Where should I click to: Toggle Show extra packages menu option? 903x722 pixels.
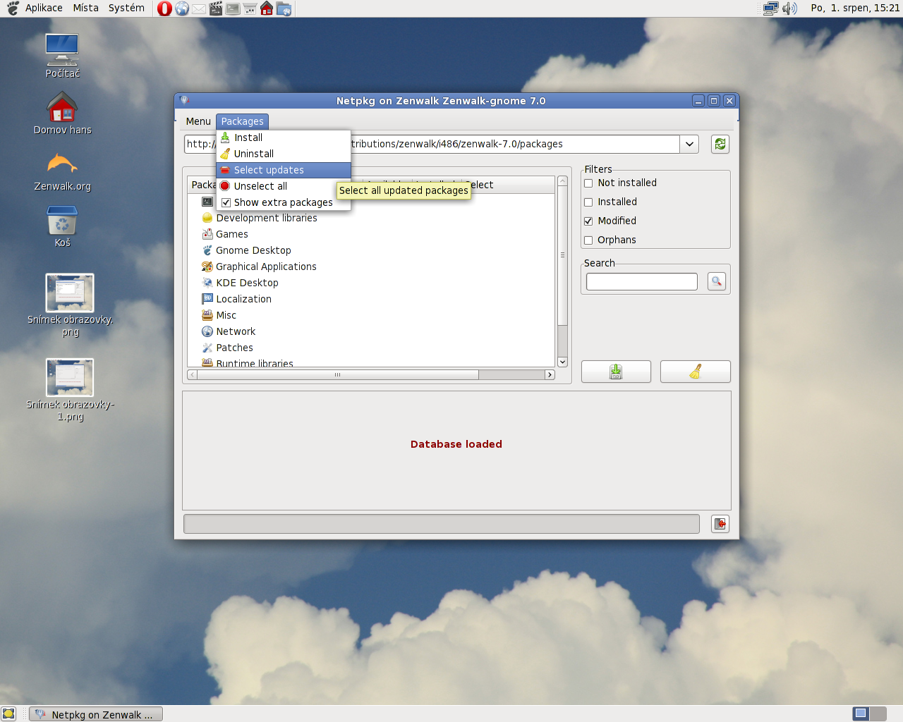(284, 202)
